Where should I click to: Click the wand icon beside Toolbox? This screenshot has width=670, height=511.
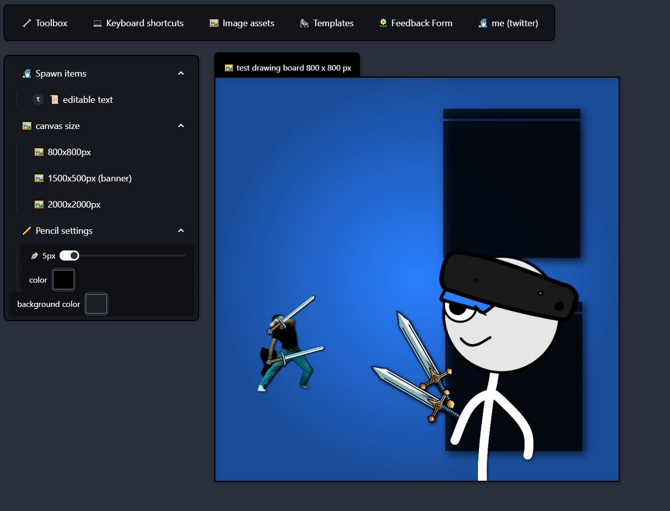point(27,23)
